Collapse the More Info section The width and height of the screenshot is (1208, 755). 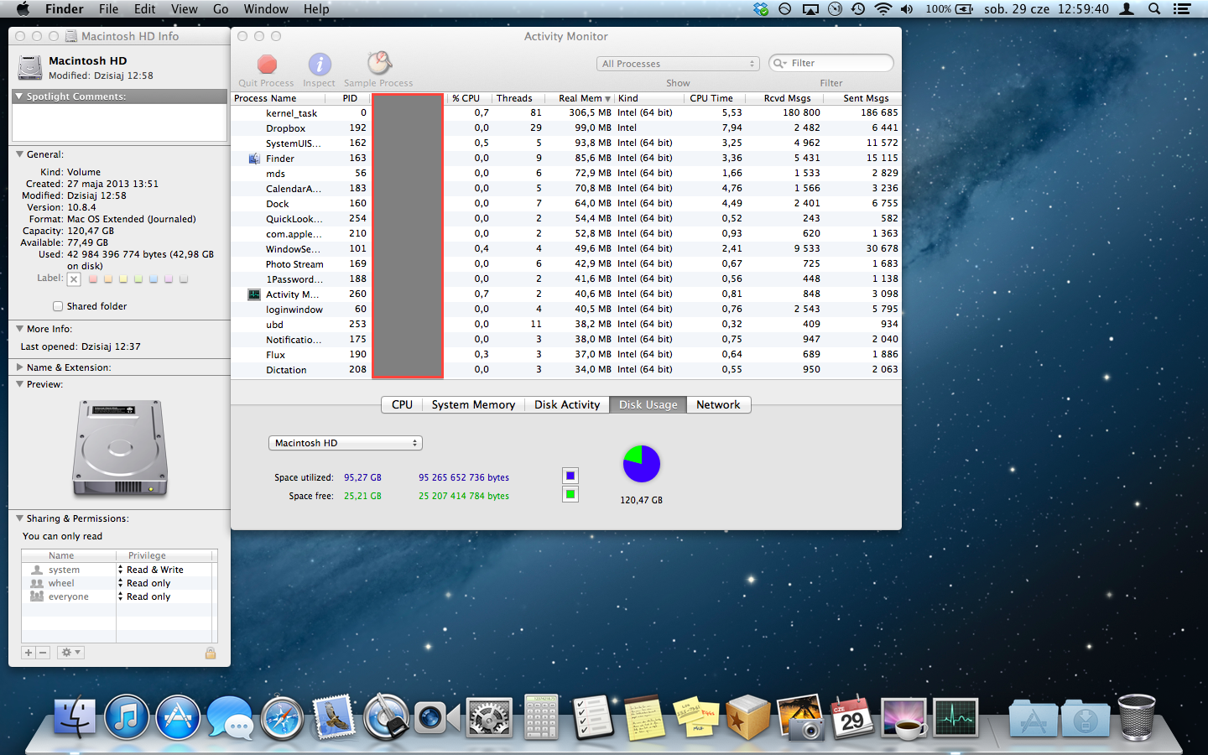pyautogui.click(x=19, y=329)
